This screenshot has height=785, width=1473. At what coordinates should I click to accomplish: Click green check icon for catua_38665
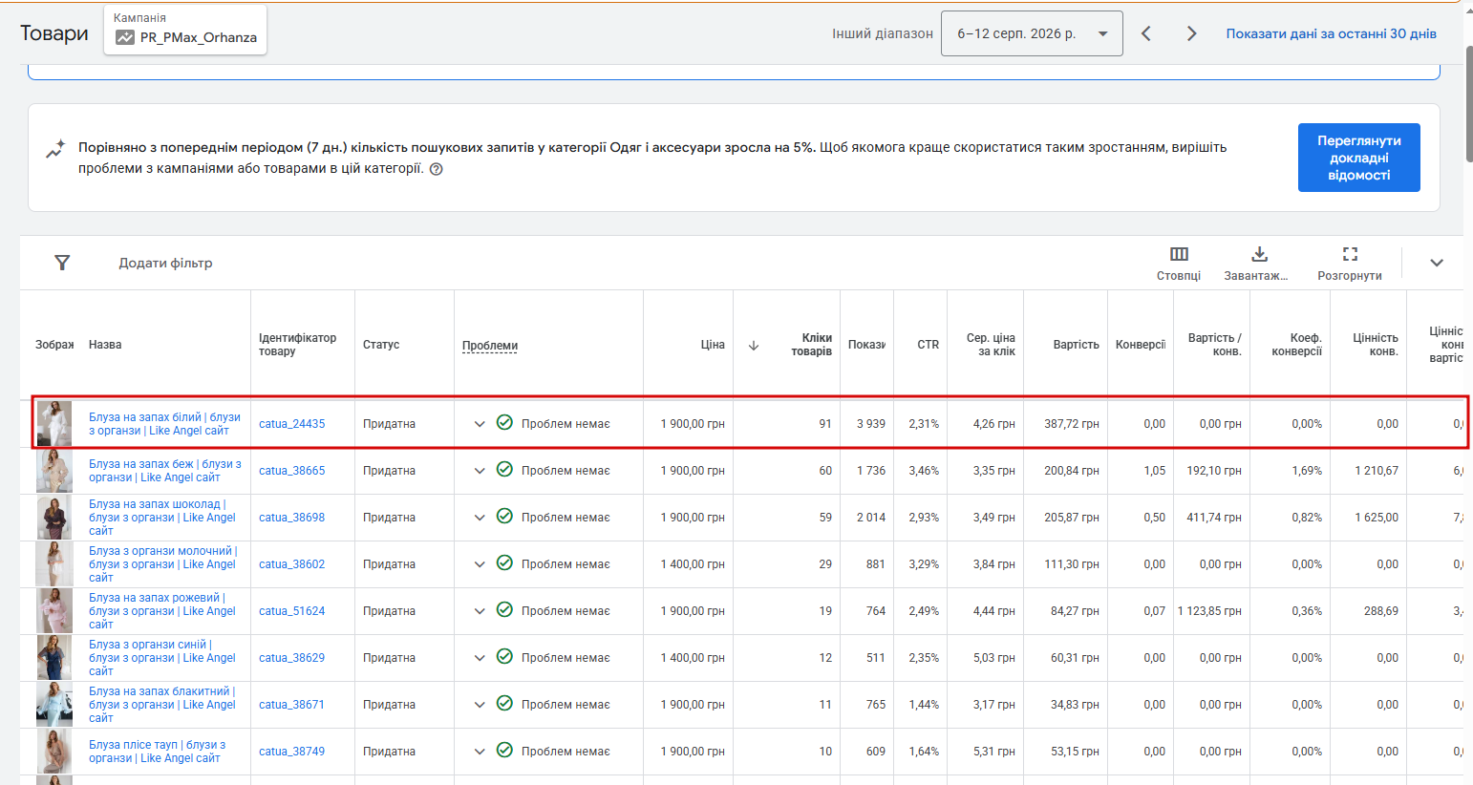coord(504,469)
